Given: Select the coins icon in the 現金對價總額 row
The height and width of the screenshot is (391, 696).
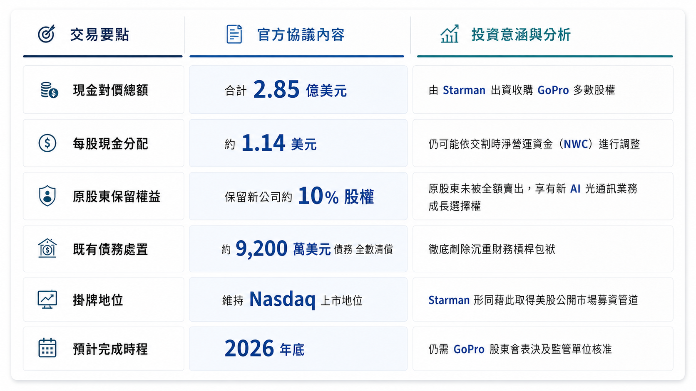Looking at the screenshot, I should [x=49, y=90].
